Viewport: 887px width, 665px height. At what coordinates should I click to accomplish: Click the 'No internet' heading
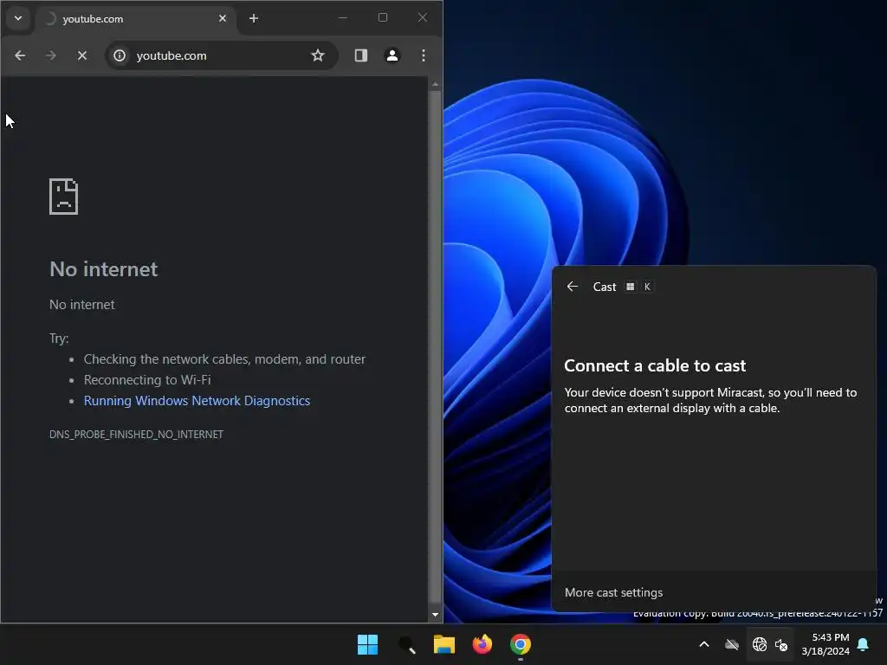point(104,269)
